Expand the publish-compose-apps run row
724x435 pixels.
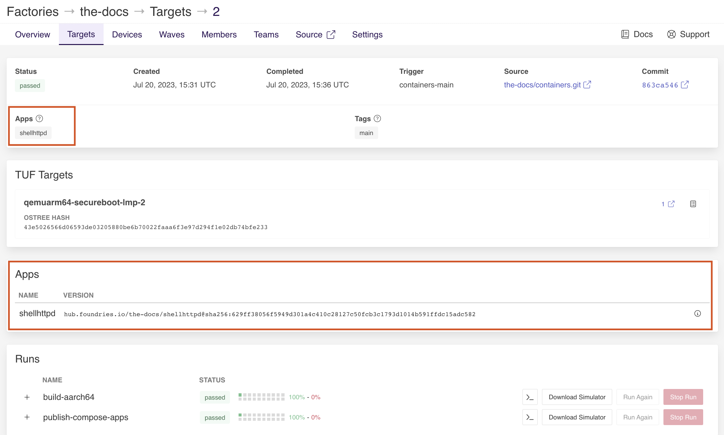pyautogui.click(x=27, y=417)
